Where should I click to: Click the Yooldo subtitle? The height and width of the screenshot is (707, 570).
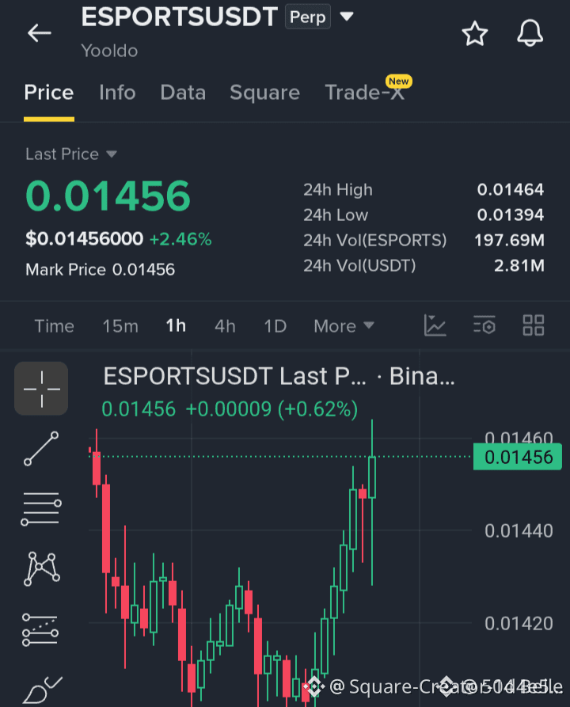tap(109, 51)
